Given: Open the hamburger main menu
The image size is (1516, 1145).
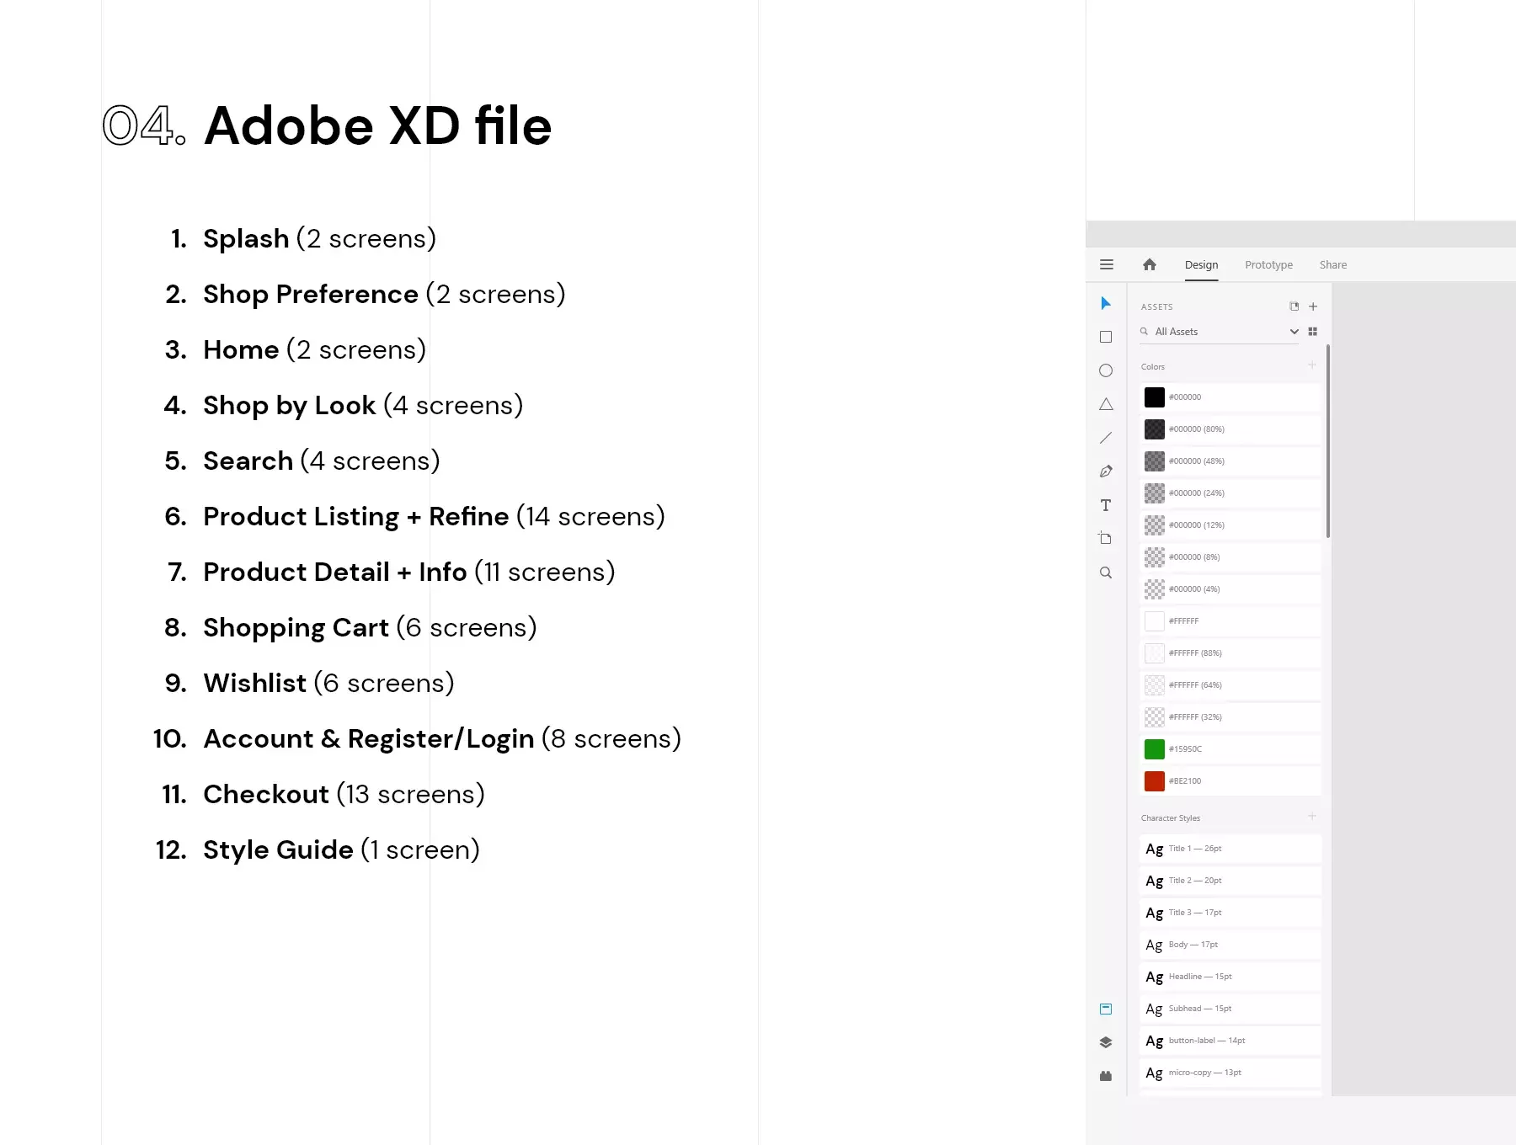Looking at the screenshot, I should tap(1107, 264).
